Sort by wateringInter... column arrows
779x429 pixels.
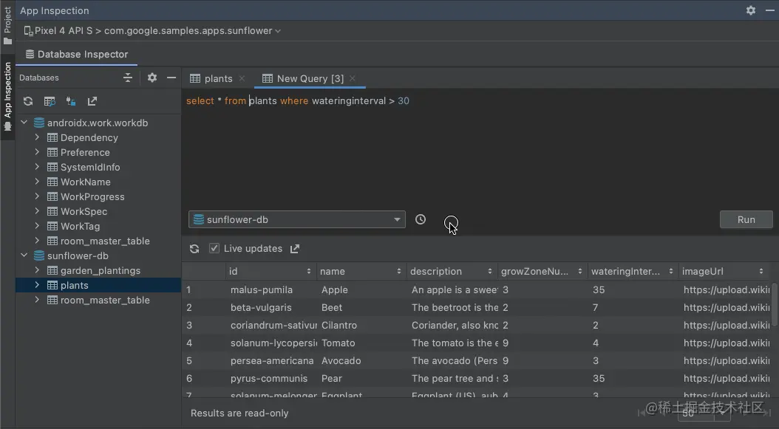pos(670,271)
